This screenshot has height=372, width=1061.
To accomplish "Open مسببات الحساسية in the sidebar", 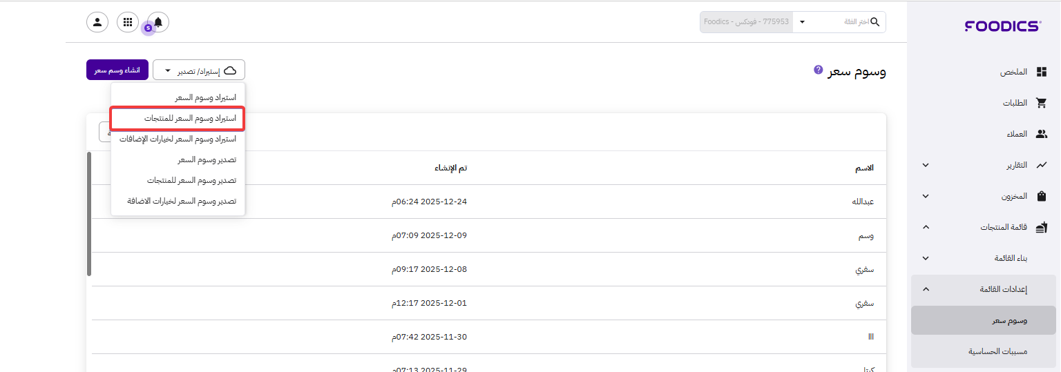I will click(x=997, y=351).
